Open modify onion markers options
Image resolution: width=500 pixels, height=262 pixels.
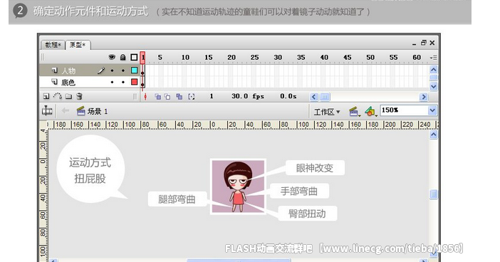coord(192,97)
